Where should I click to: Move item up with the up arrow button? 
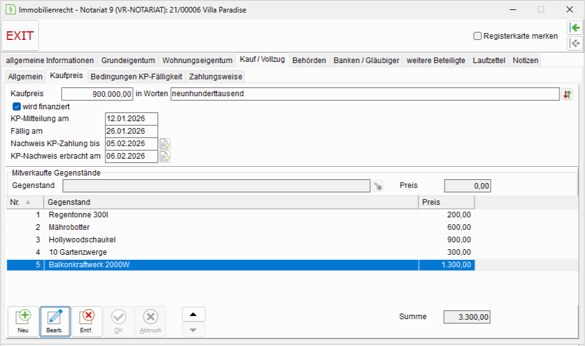pyautogui.click(x=194, y=314)
